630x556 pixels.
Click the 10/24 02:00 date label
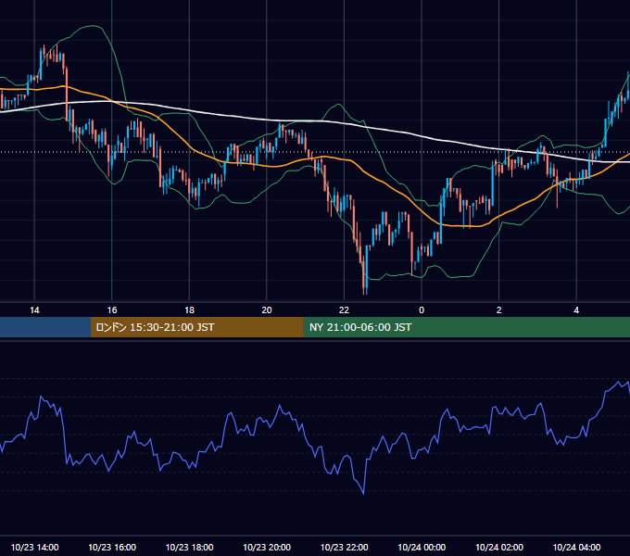coord(499,547)
